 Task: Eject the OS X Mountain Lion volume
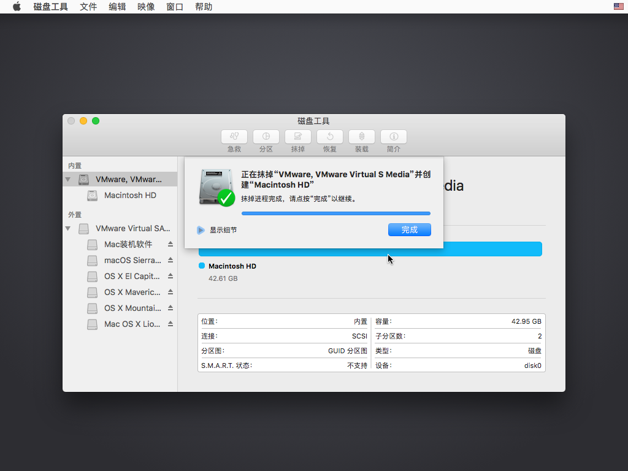170,308
